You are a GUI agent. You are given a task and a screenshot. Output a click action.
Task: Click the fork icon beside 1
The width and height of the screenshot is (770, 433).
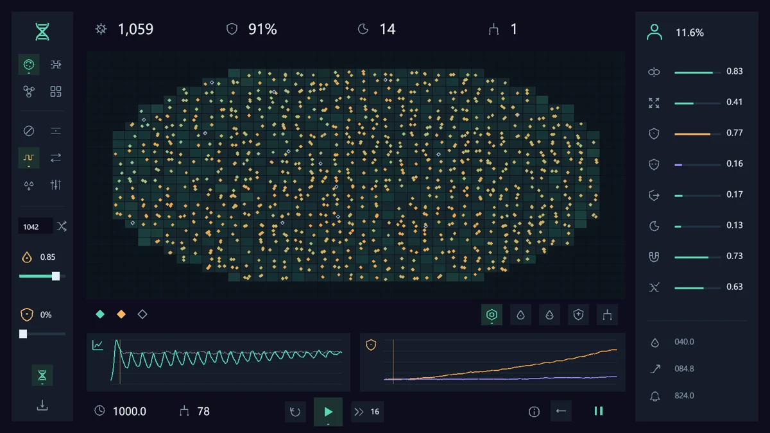[x=493, y=29]
